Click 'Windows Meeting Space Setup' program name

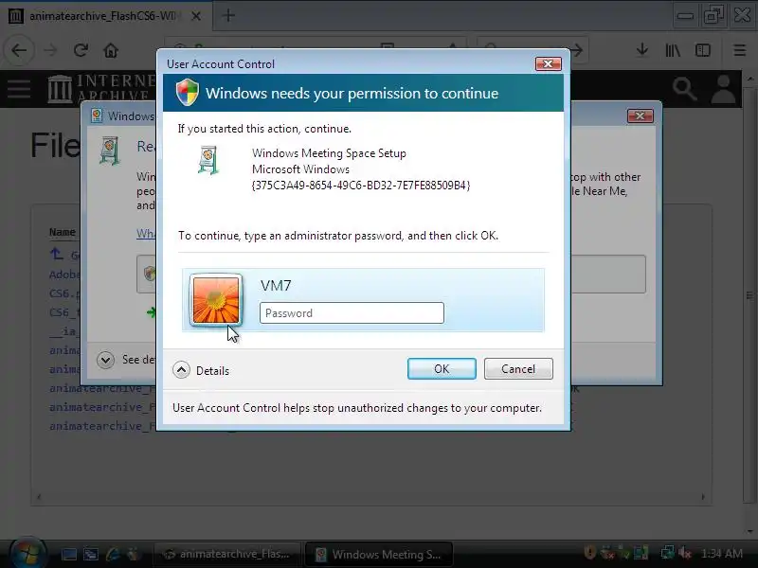coord(329,153)
